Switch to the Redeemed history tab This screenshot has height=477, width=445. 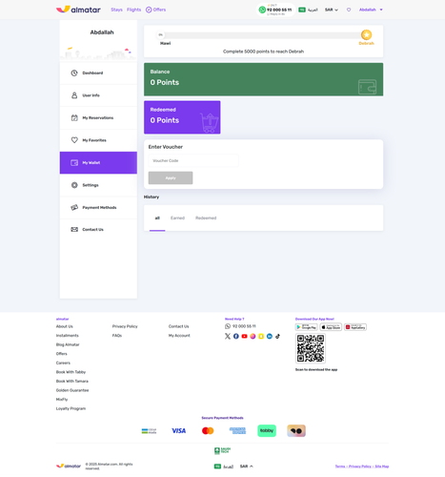(x=206, y=218)
